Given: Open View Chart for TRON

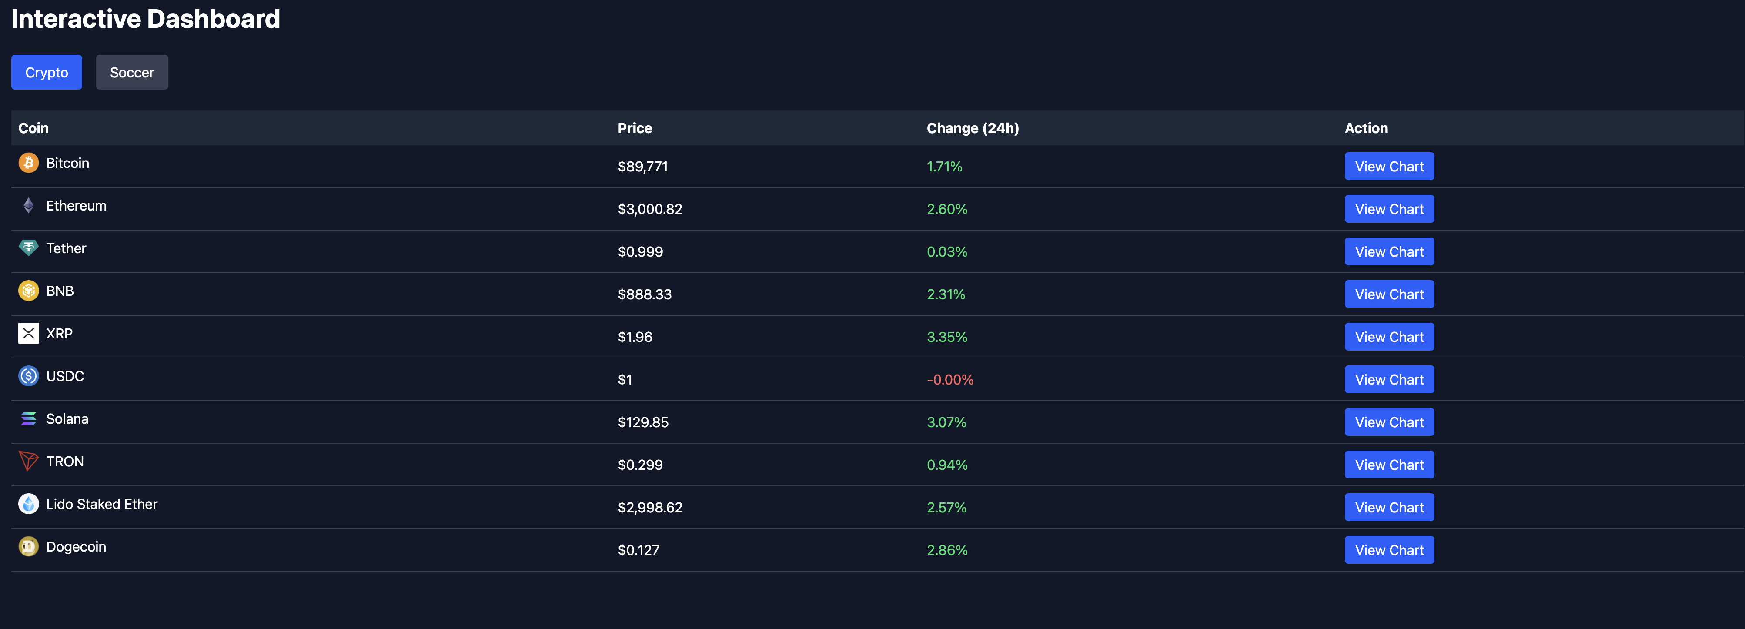Looking at the screenshot, I should click(x=1389, y=465).
